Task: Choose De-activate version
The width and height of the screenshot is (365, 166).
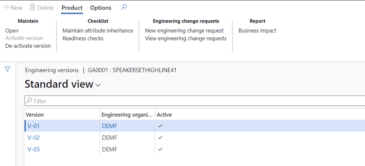Action: [x=28, y=46]
